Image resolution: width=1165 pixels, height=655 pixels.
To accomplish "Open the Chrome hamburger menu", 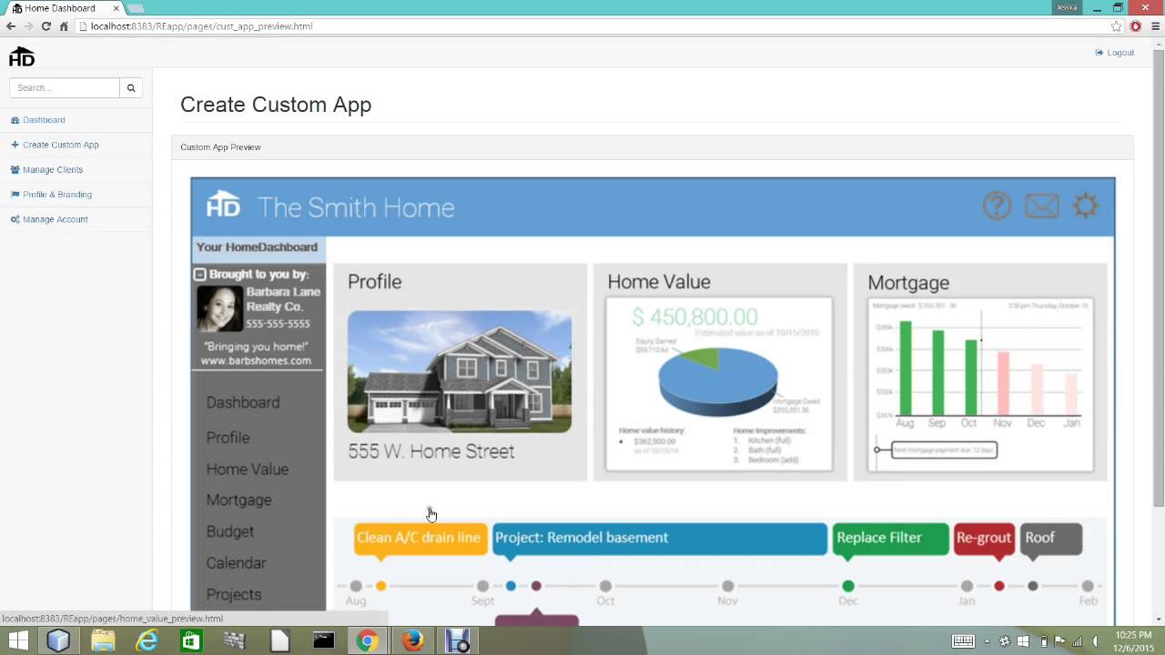I will (x=1154, y=26).
